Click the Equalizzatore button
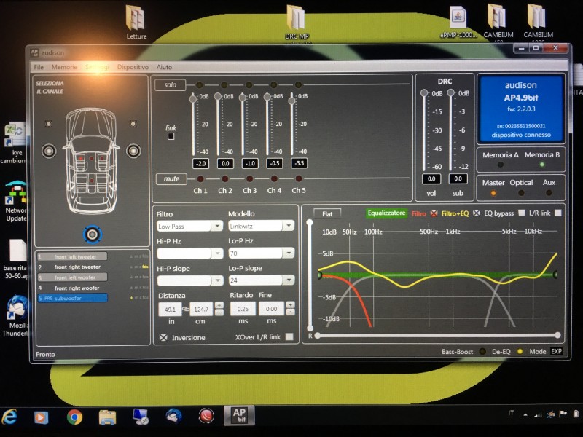This screenshot has width=583, height=437. (386, 213)
